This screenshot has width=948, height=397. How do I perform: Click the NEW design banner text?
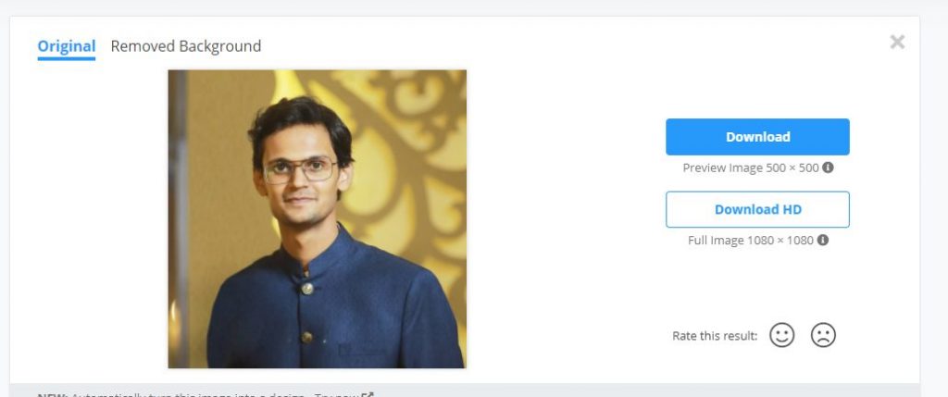(199, 395)
